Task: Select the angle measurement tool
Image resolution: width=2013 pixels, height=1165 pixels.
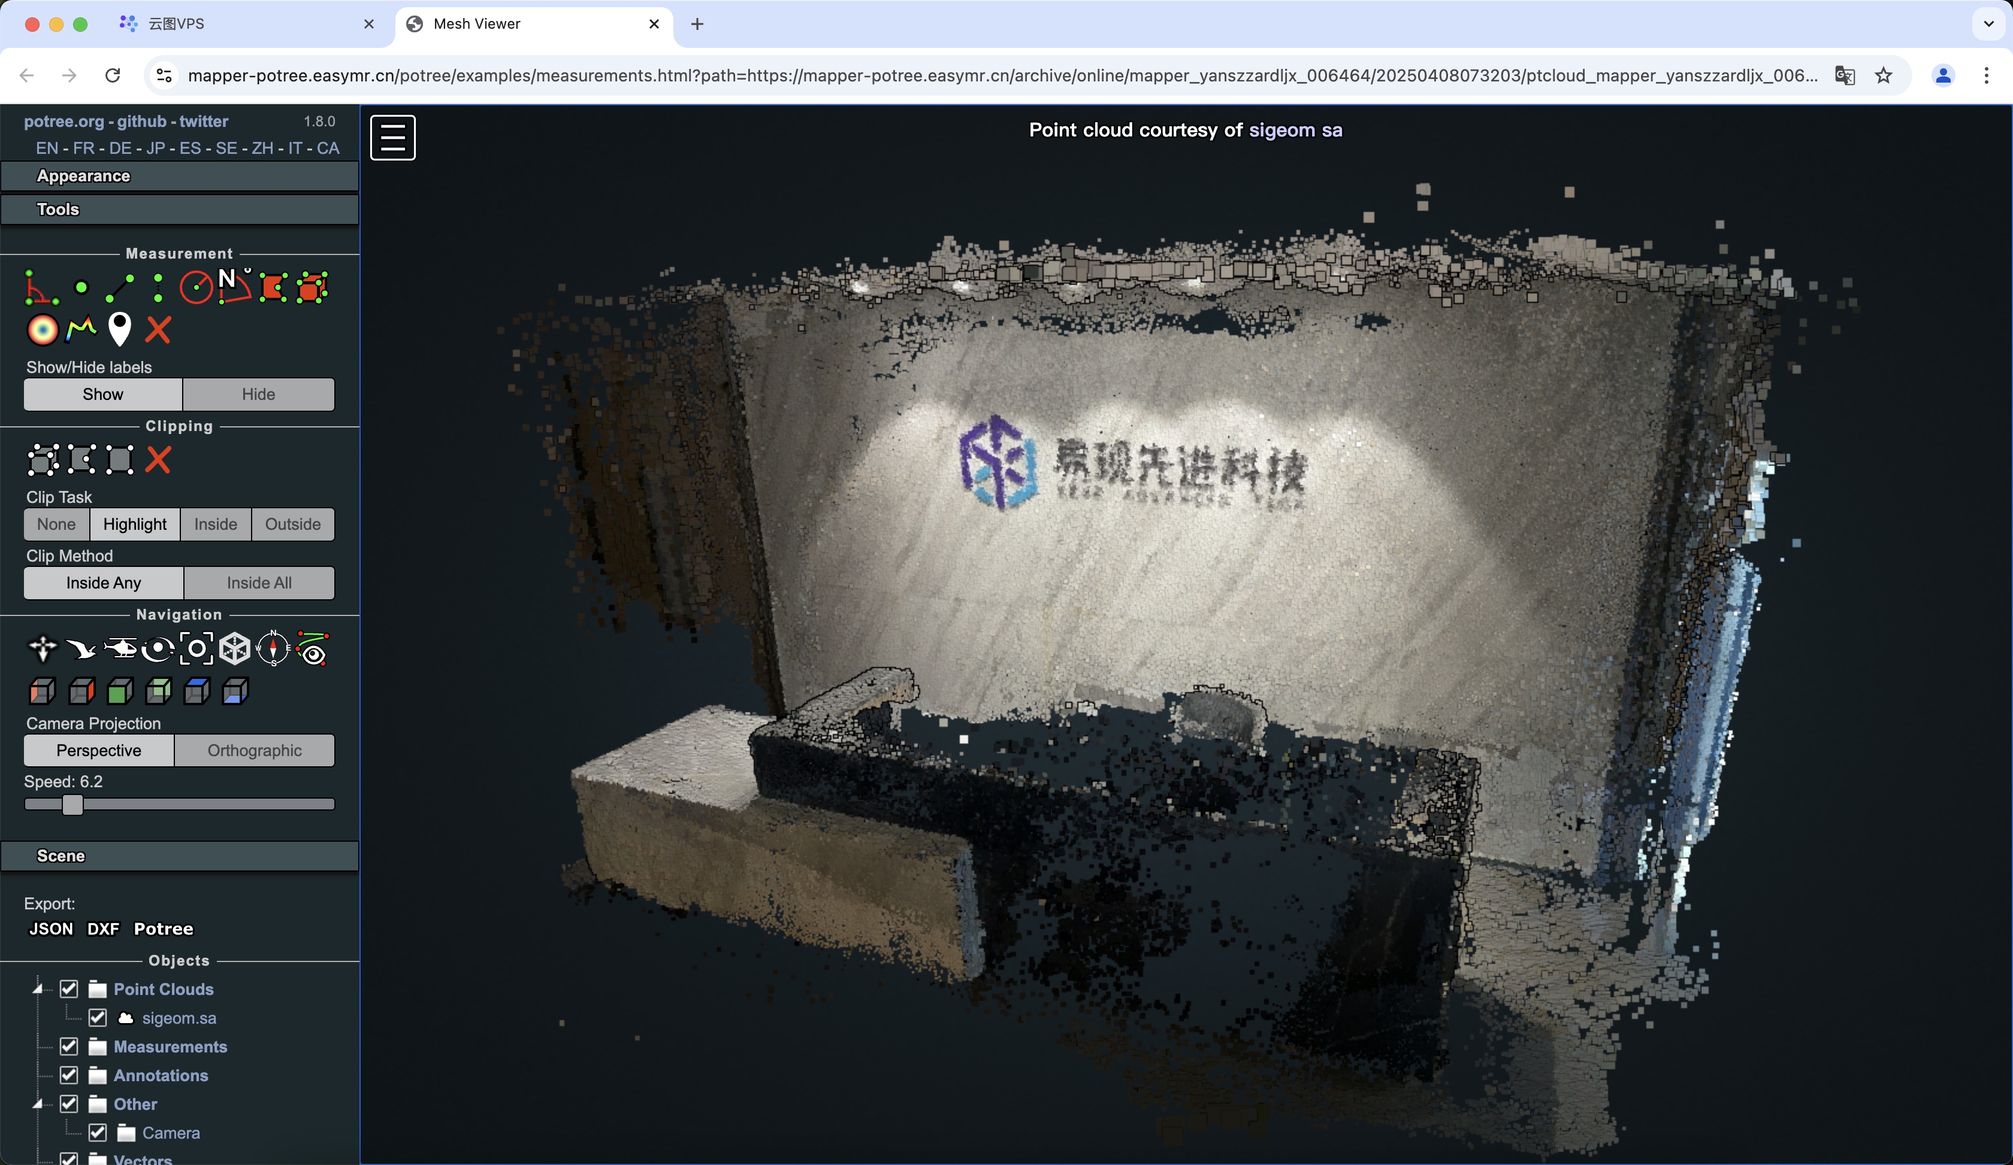Action: (41, 287)
